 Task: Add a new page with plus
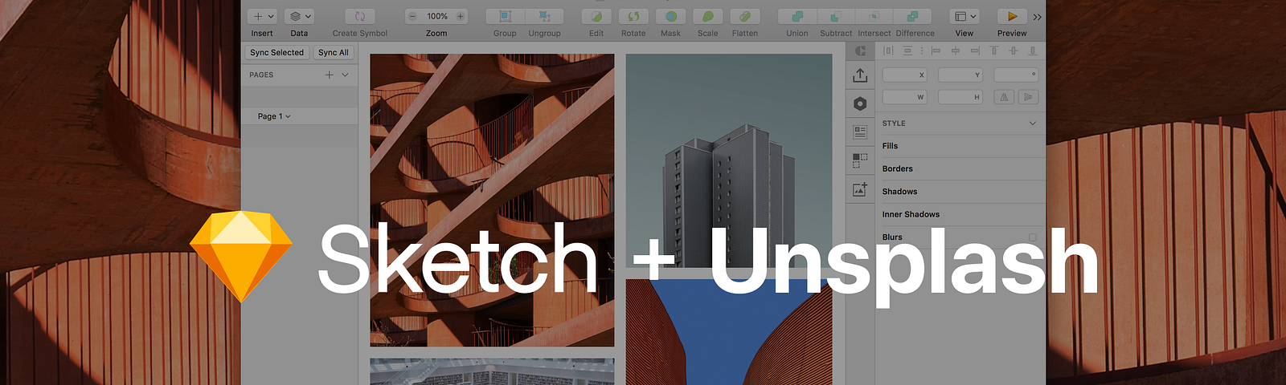click(329, 75)
